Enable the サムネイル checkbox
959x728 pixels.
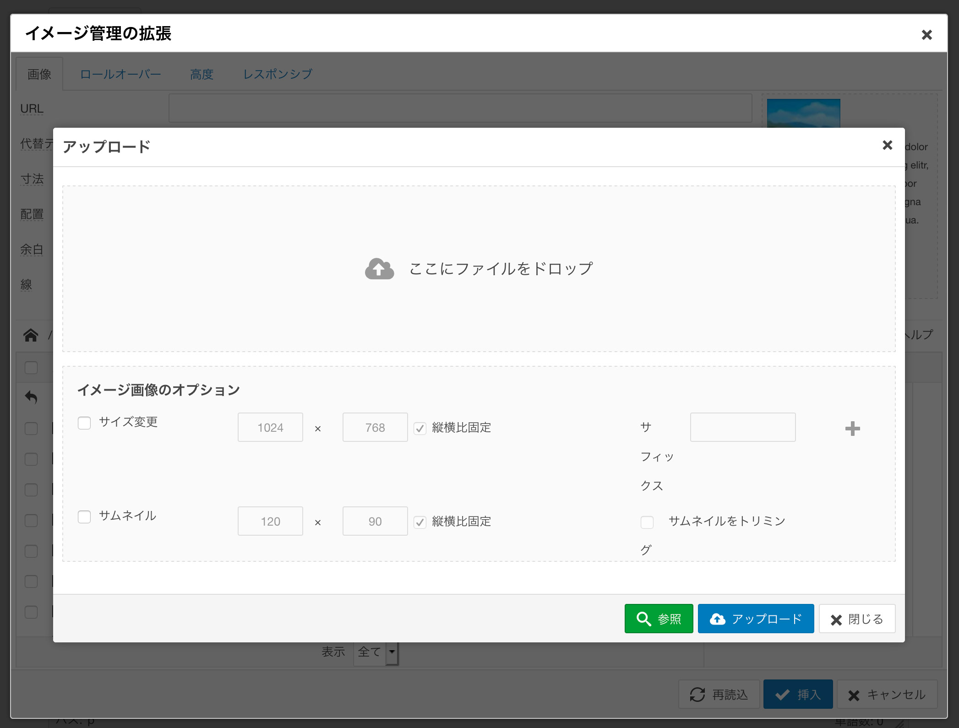click(x=84, y=516)
